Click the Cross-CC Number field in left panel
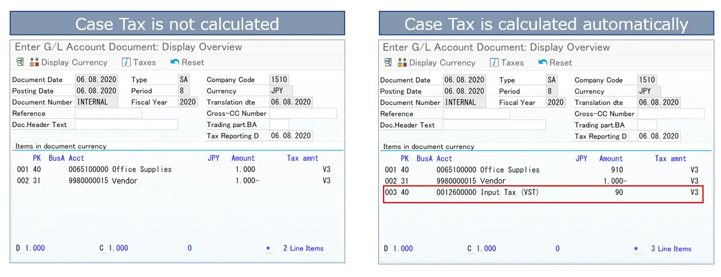The image size is (721, 277). point(303,113)
